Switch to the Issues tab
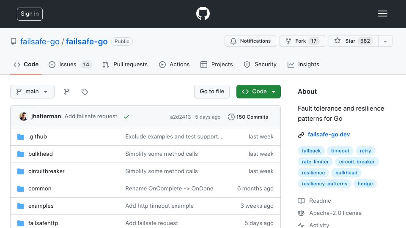The width and height of the screenshot is (406, 228). [70, 64]
